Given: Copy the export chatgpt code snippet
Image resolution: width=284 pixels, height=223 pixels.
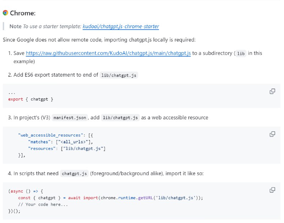Looking at the screenshot, I should [272, 91].
